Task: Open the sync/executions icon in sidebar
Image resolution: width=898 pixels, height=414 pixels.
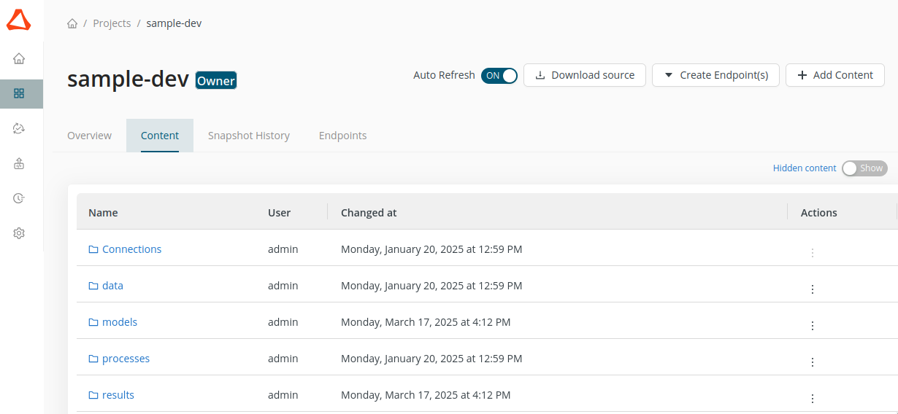Action: click(x=19, y=128)
